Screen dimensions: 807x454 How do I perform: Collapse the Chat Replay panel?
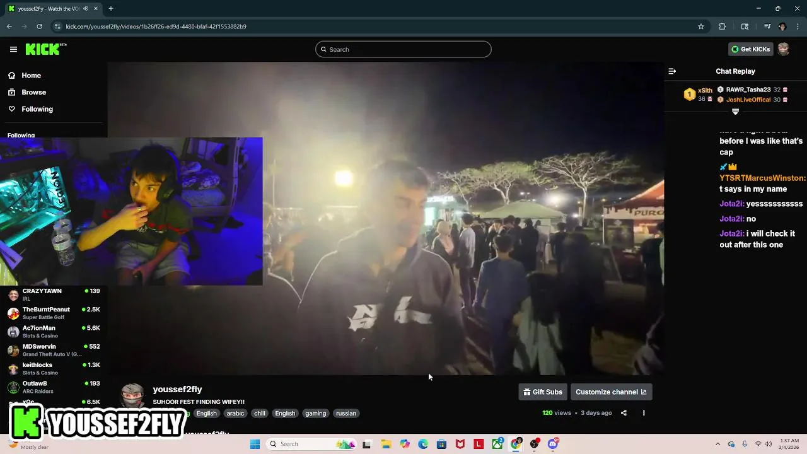pos(672,71)
